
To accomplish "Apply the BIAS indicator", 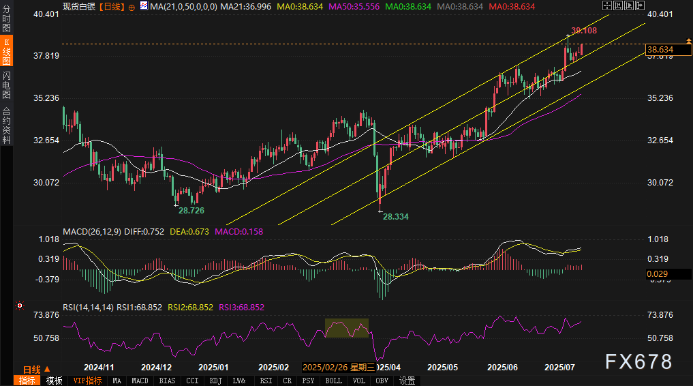I will click(166, 381).
